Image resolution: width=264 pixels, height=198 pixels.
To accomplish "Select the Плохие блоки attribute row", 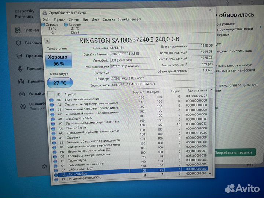I will pos(130,126).
